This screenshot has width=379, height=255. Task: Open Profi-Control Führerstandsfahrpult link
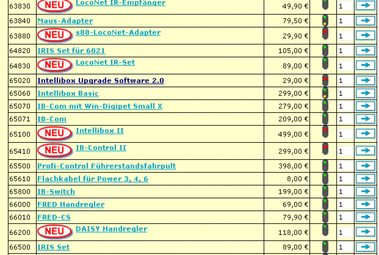pyautogui.click(x=107, y=166)
